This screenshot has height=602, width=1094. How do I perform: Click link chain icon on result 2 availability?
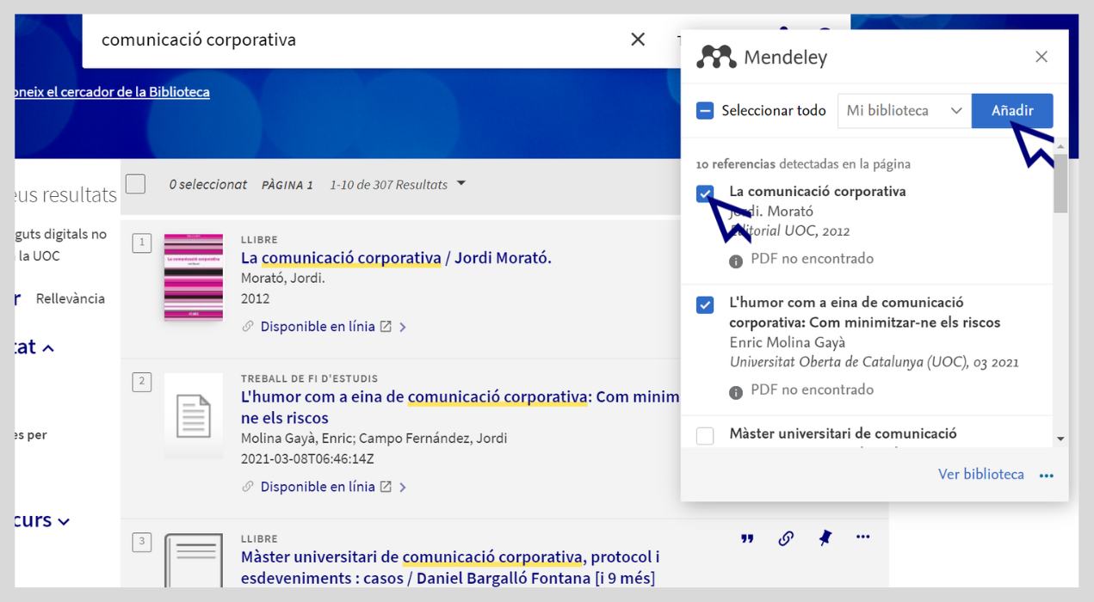click(x=248, y=487)
